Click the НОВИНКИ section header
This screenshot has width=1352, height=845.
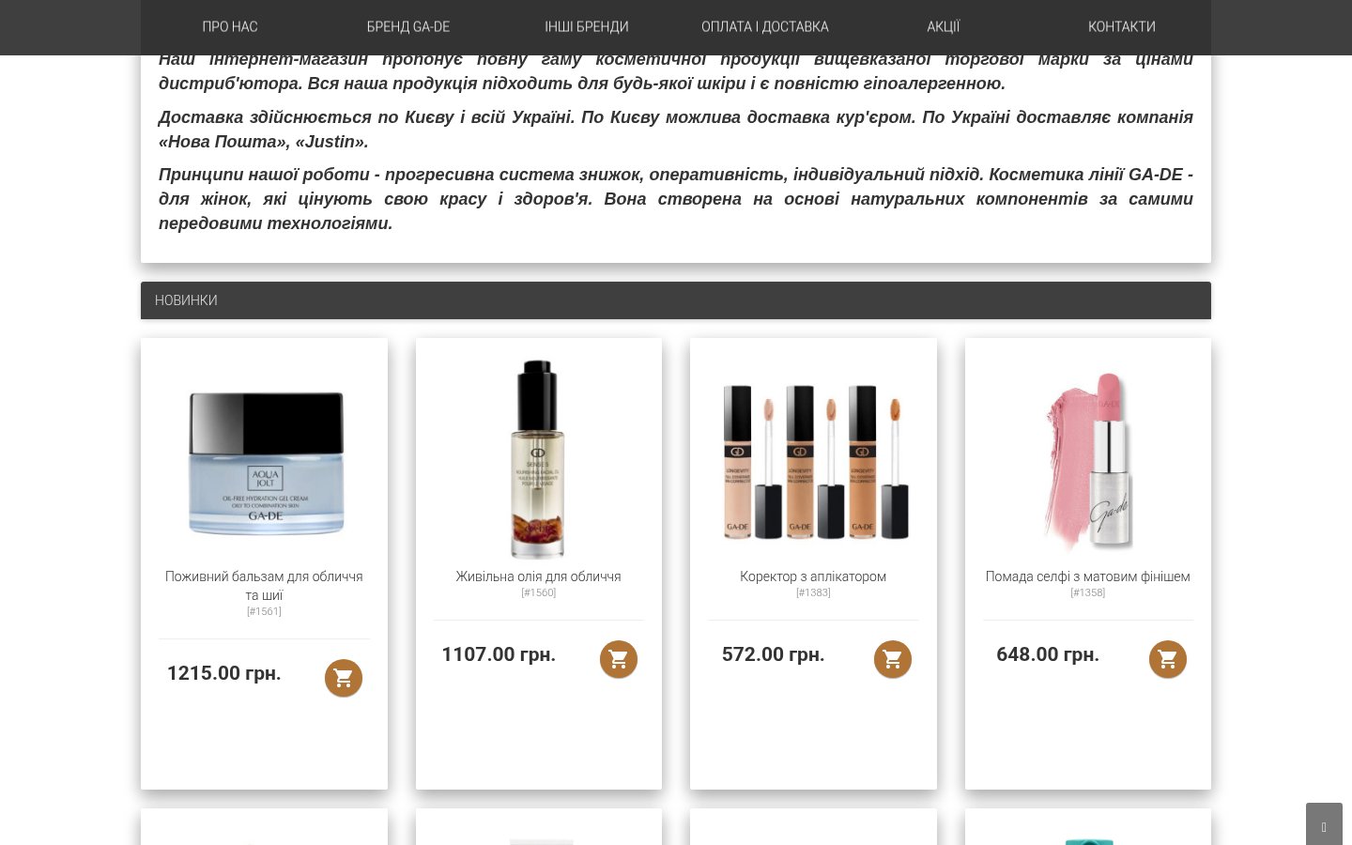[676, 300]
